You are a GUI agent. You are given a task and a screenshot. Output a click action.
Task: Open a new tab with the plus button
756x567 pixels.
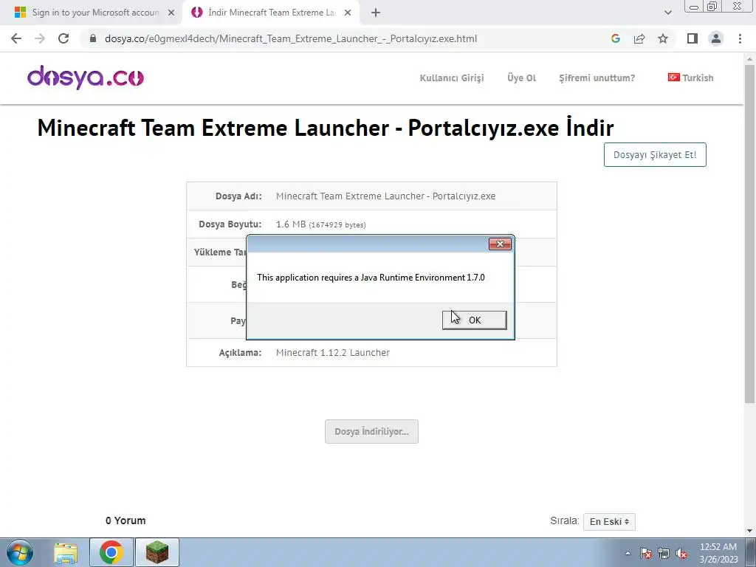(x=376, y=13)
